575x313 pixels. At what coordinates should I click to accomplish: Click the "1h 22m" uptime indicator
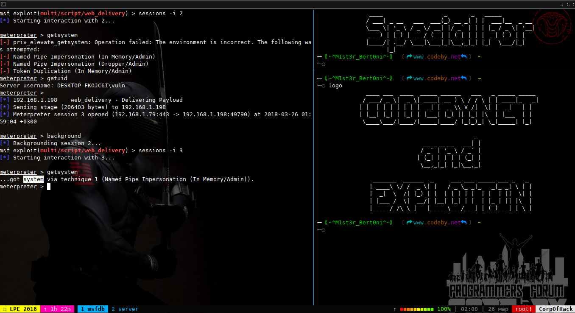coord(57,309)
